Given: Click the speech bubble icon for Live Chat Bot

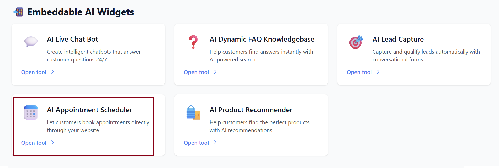Looking at the screenshot, I should (x=31, y=41).
